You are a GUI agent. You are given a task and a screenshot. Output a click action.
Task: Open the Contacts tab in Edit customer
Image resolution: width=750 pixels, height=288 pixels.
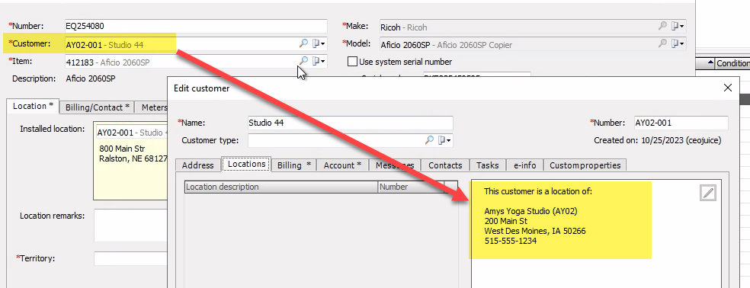point(445,165)
